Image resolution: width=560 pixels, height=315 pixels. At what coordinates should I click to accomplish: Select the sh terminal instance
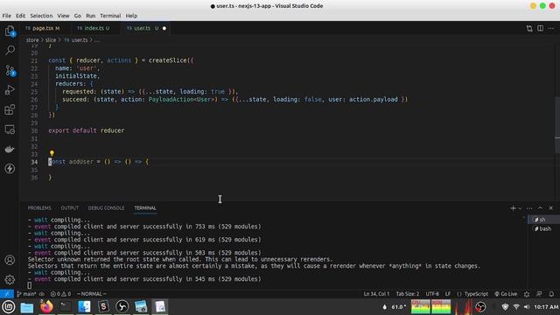tap(543, 220)
